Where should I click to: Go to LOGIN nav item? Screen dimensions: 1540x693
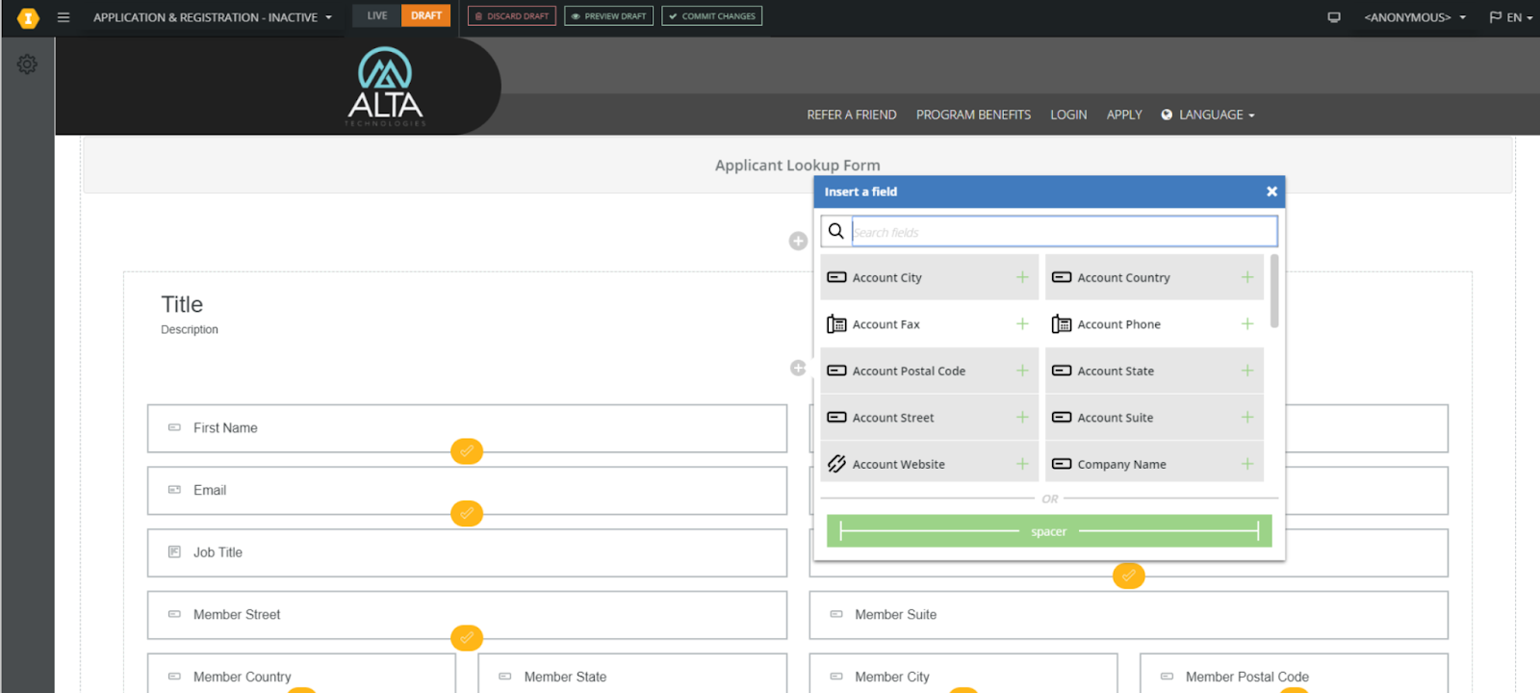(1068, 115)
